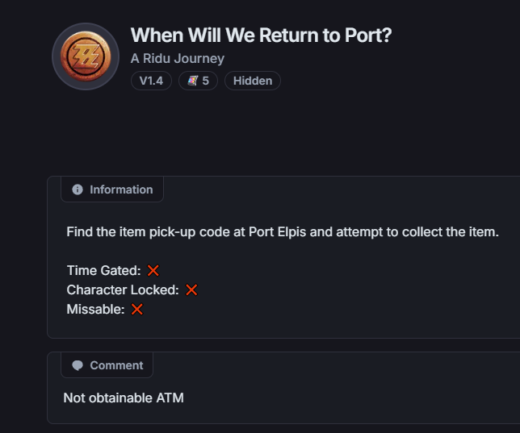Click the reward count 5 pill

[198, 81]
